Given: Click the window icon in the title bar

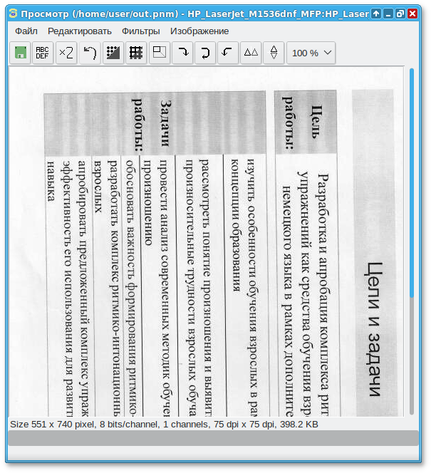Looking at the screenshot, I should click(x=13, y=14).
